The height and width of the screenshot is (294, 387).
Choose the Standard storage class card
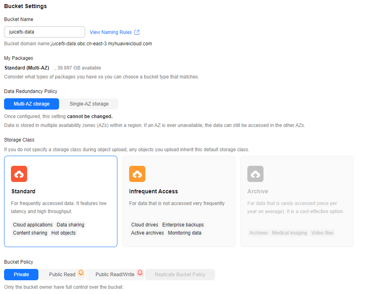point(61,201)
